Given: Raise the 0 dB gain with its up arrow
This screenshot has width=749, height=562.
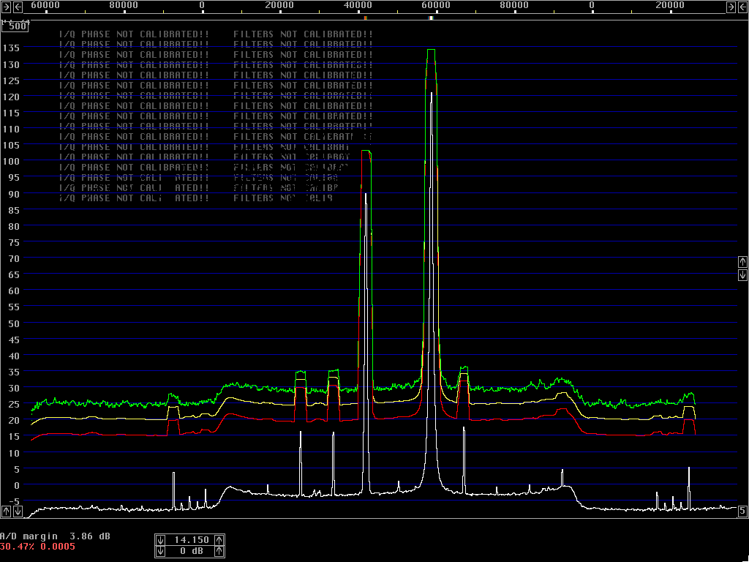Looking at the screenshot, I should click(x=219, y=552).
